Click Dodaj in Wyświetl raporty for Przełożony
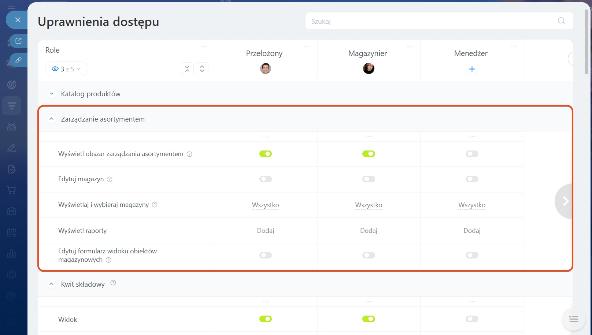The image size is (592, 335). [x=266, y=231]
